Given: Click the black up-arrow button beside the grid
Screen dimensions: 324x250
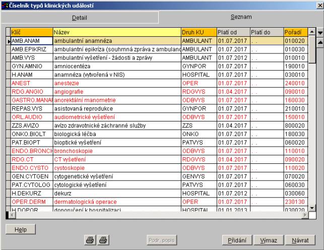Looking at the screenshot, I should coord(320,43).
